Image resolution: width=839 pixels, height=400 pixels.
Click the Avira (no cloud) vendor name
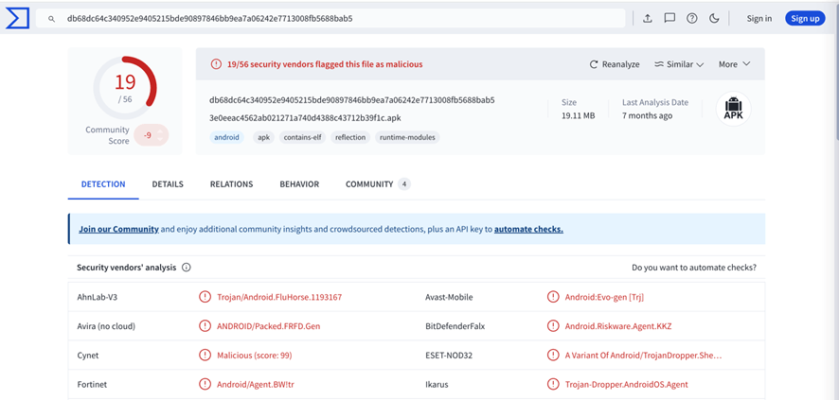coord(106,325)
